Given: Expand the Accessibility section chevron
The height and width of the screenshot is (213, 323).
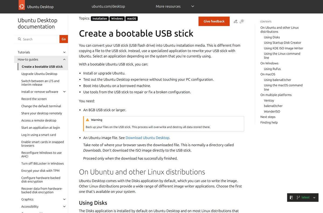Looking at the screenshot, I should pos(64,207).
